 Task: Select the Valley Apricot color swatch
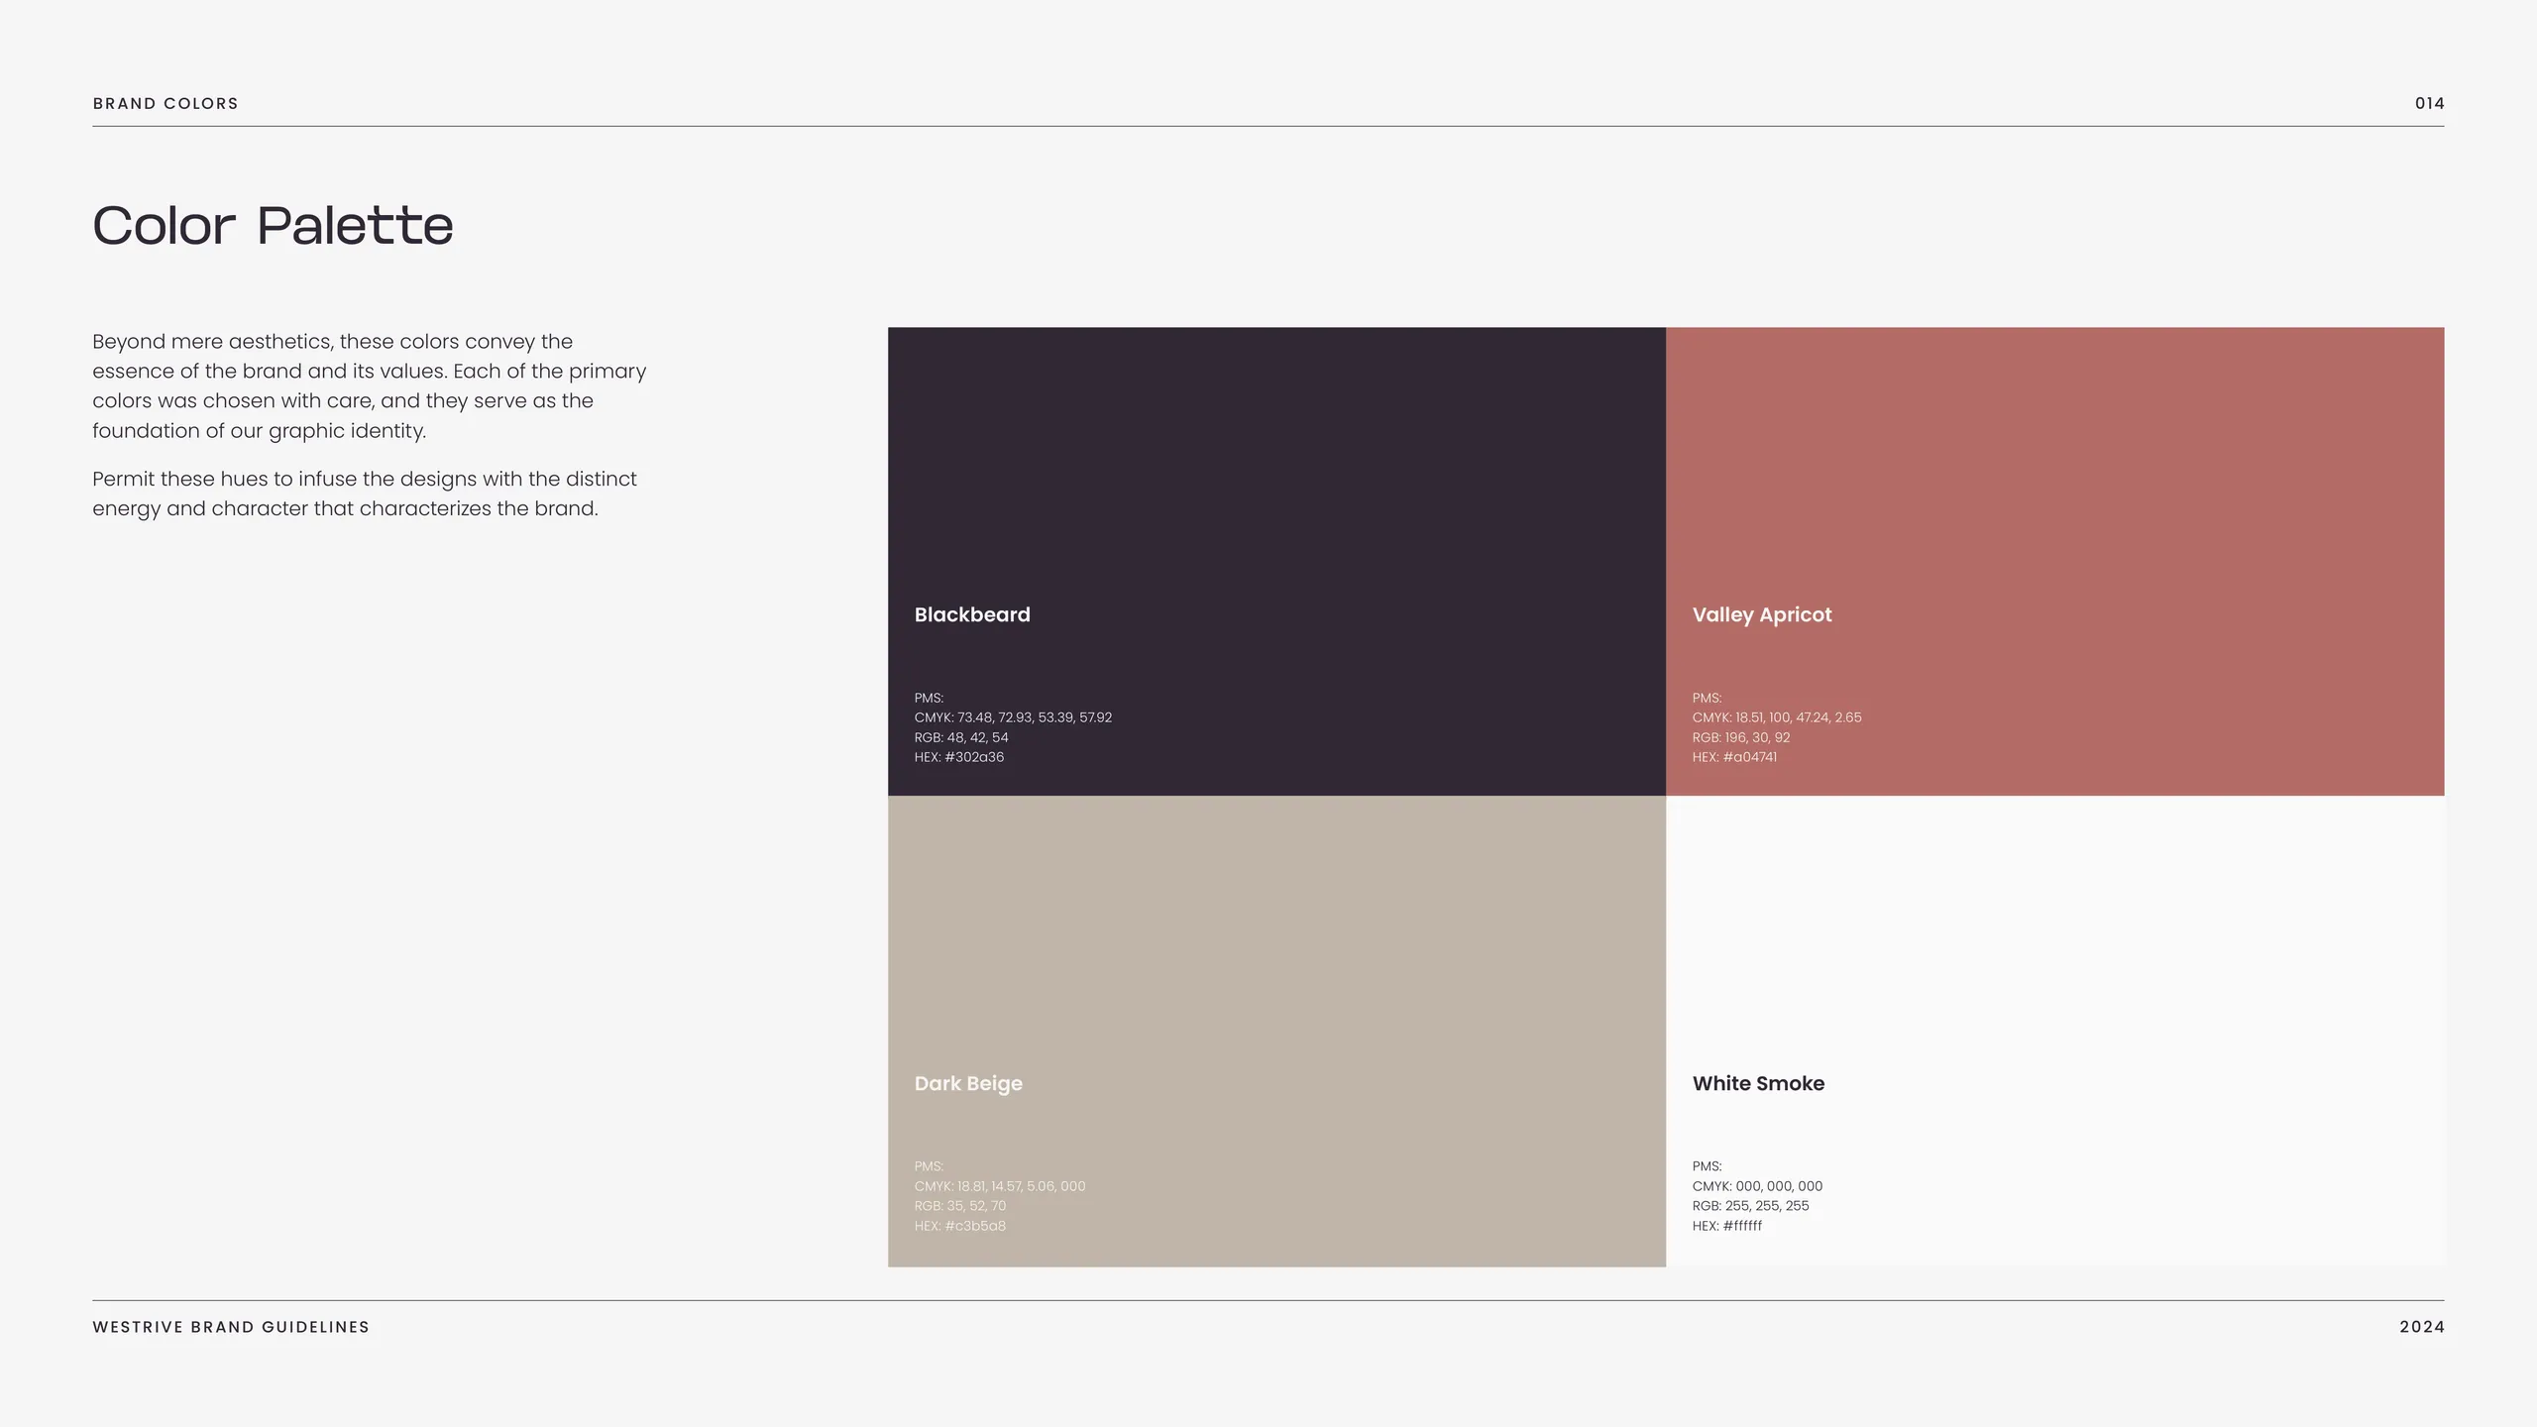[x=2055, y=561]
